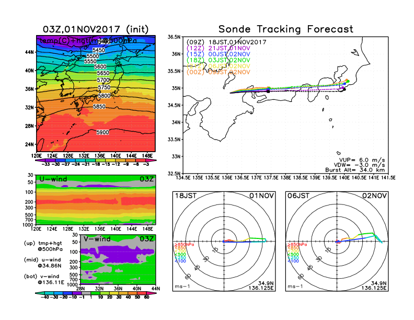Click the 5850 height contour label

(99, 107)
